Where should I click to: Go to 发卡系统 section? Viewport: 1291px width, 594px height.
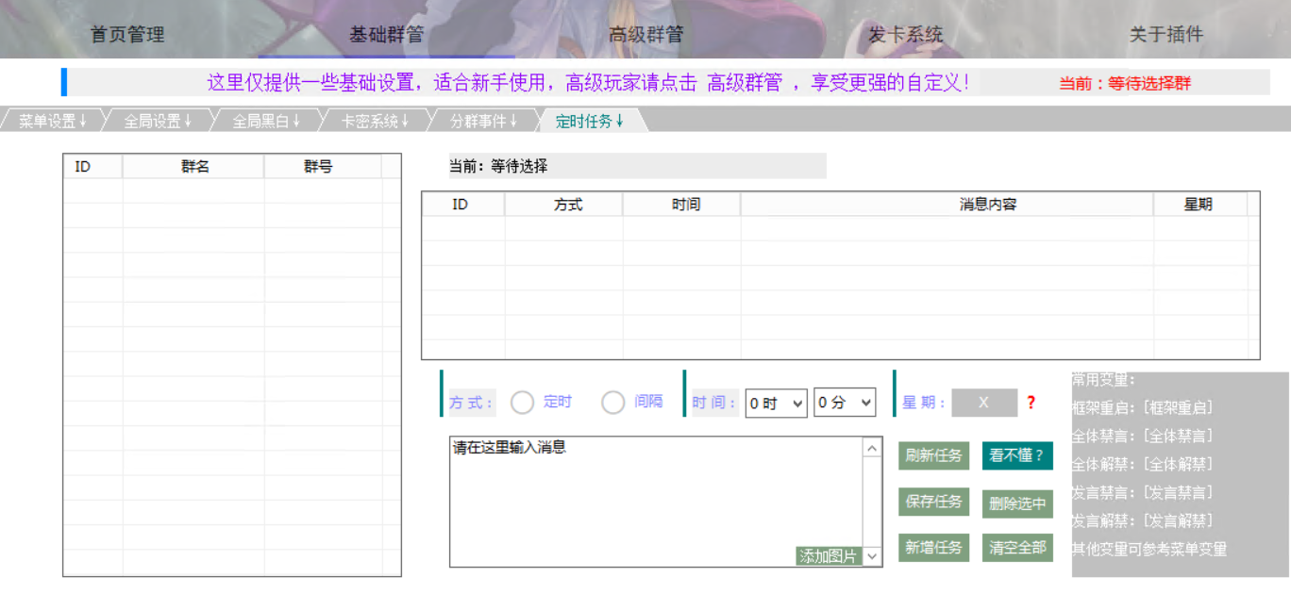[x=906, y=35]
